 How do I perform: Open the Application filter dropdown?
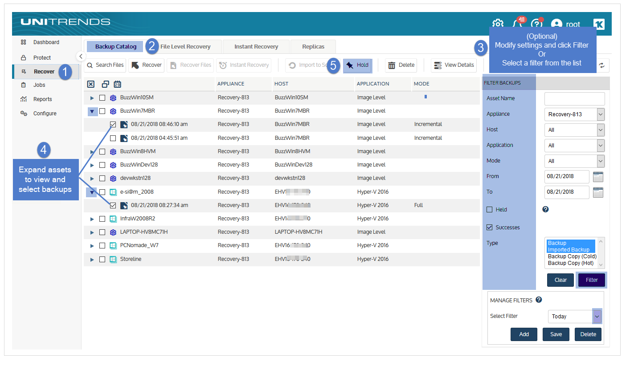[x=575, y=146]
